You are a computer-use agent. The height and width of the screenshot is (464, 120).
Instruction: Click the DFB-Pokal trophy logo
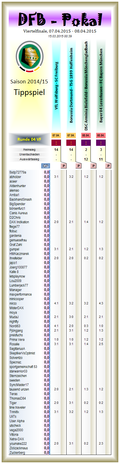(x=30, y=56)
